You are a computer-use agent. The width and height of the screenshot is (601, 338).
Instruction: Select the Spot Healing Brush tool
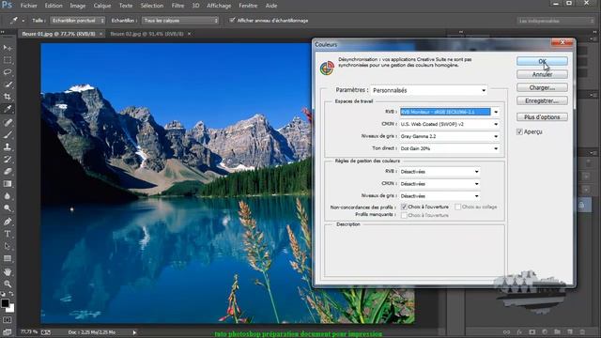click(8, 122)
